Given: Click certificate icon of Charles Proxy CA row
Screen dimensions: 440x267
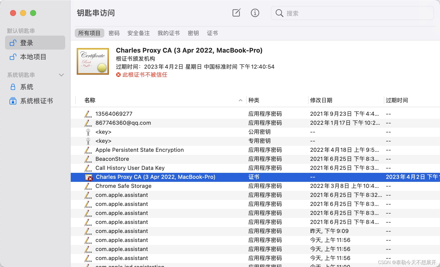Looking at the screenshot, I should coord(89,177).
